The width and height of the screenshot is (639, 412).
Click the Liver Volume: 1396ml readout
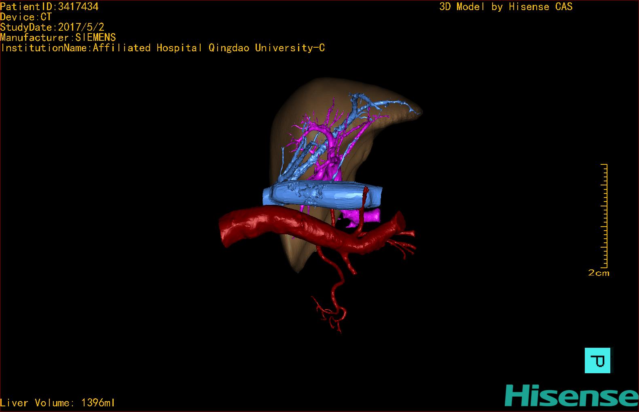tap(57, 403)
